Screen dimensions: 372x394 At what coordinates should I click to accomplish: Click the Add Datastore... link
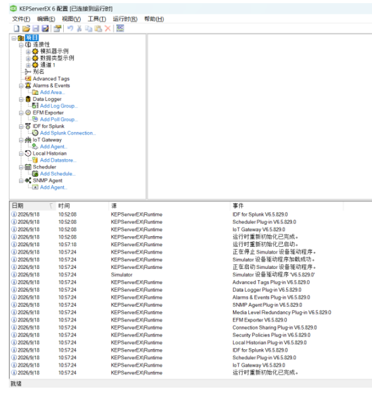click(58, 160)
